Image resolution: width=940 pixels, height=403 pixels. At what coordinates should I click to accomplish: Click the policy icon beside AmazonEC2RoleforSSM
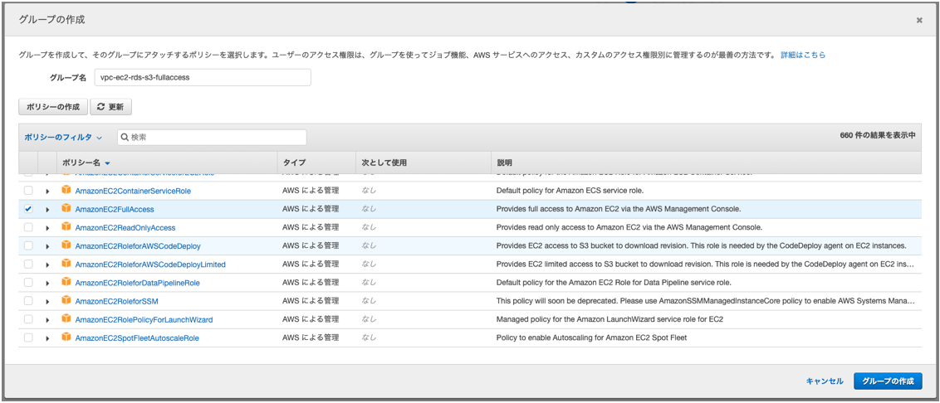[x=66, y=301]
